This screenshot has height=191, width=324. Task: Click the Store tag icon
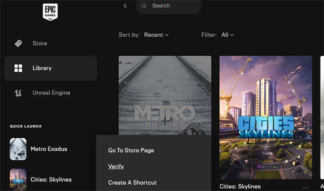pyautogui.click(x=18, y=43)
